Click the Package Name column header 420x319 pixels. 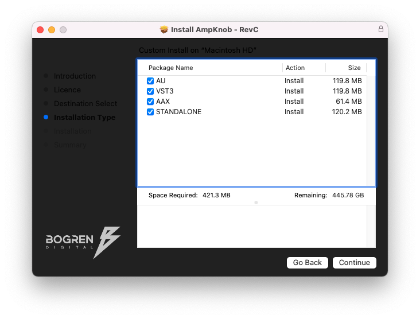[x=170, y=68]
